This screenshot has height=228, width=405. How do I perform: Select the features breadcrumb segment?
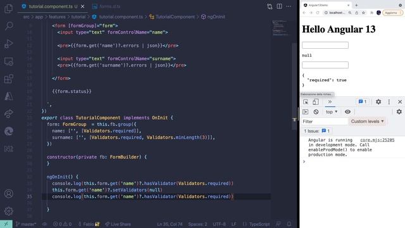pyautogui.click(x=57, y=17)
